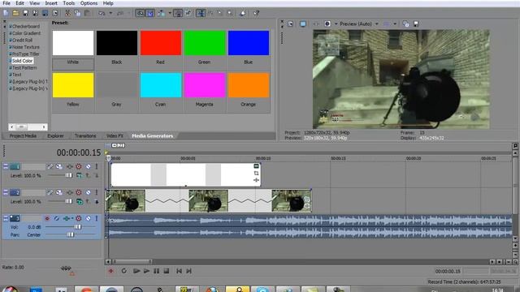Viewport: 520px width, 292px height.
Task: Click Go to End transport button
Action: tap(188, 271)
